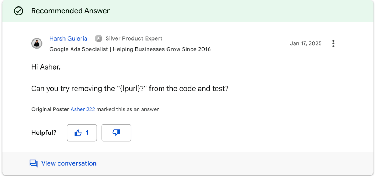Click the thumbs up icon
This screenshot has width=375, height=176.
pos(78,133)
